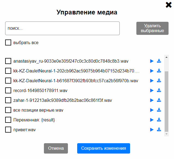Viewport: 174px width, 159px height.
Task: Play привет.wav audio
Action: (152, 130)
